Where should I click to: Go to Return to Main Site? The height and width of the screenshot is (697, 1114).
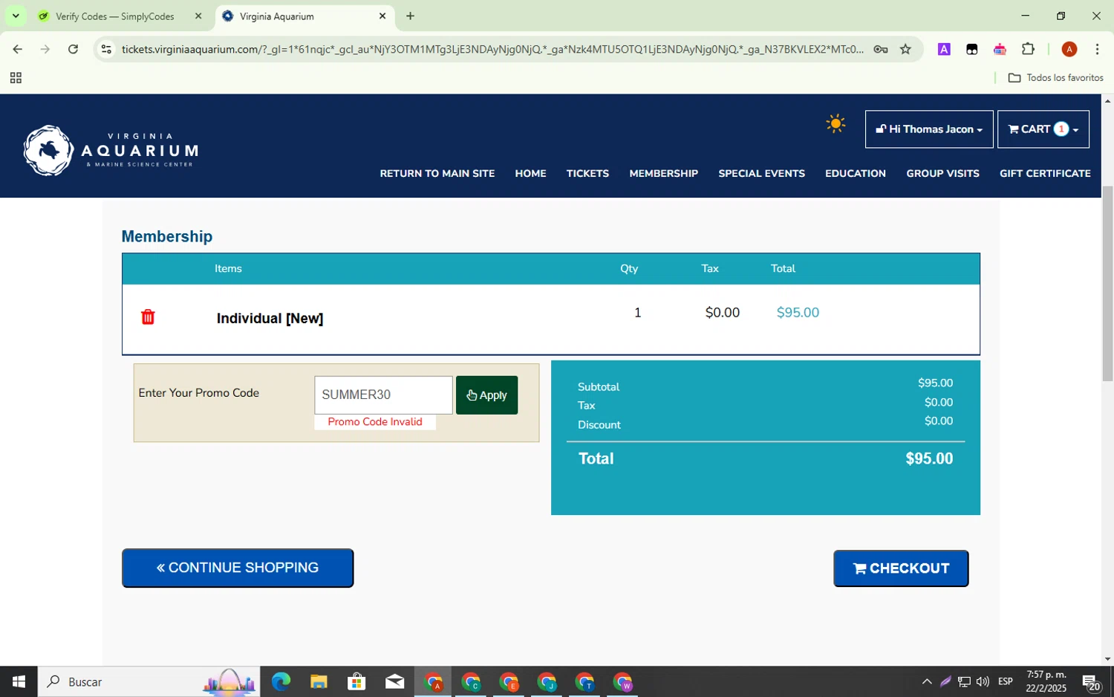click(x=437, y=173)
